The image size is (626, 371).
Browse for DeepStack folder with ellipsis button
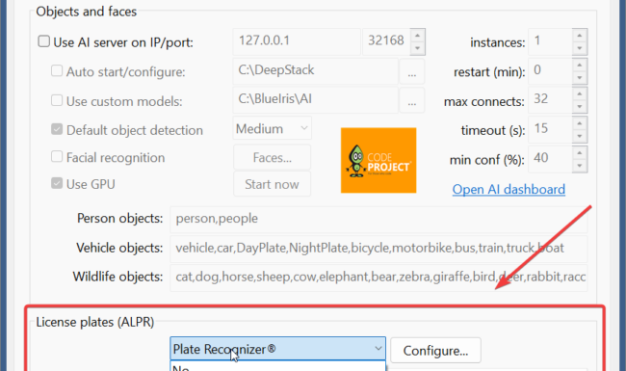pyautogui.click(x=412, y=71)
